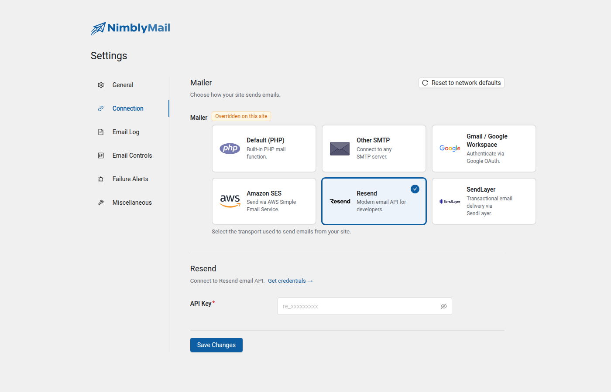Go to the Email Controls tab

click(130, 155)
